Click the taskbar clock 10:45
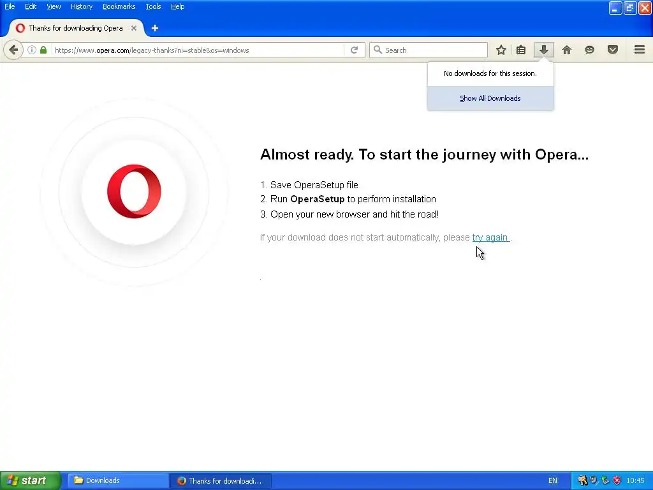The height and width of the screenshot is (490, 653). click(636, 480)
